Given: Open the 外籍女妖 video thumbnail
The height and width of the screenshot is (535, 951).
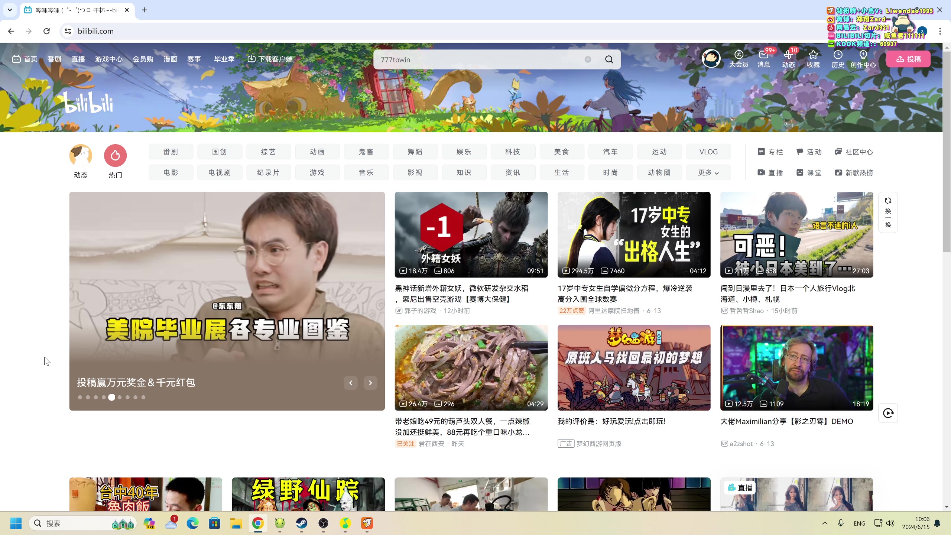Looking at the screenshot, I should (471, 234).
